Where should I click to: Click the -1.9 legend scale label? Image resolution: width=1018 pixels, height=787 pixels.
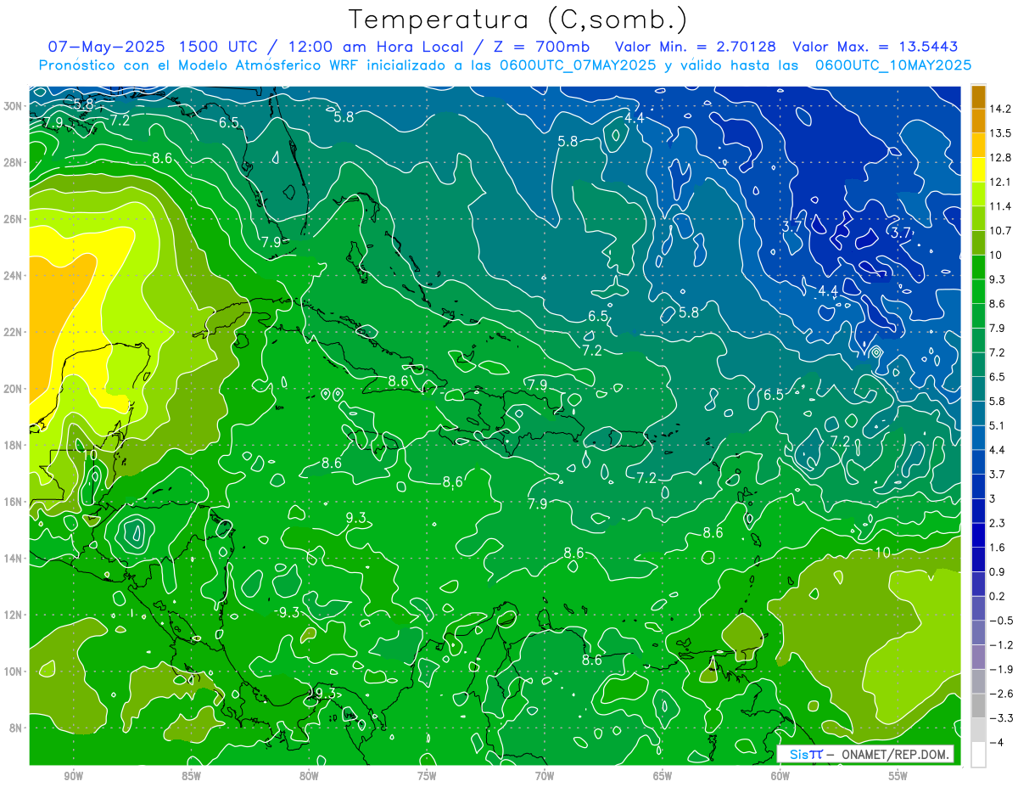click(1000, 669)
